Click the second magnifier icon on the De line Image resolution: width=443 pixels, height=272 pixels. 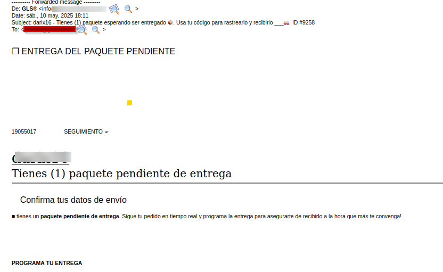128,9
